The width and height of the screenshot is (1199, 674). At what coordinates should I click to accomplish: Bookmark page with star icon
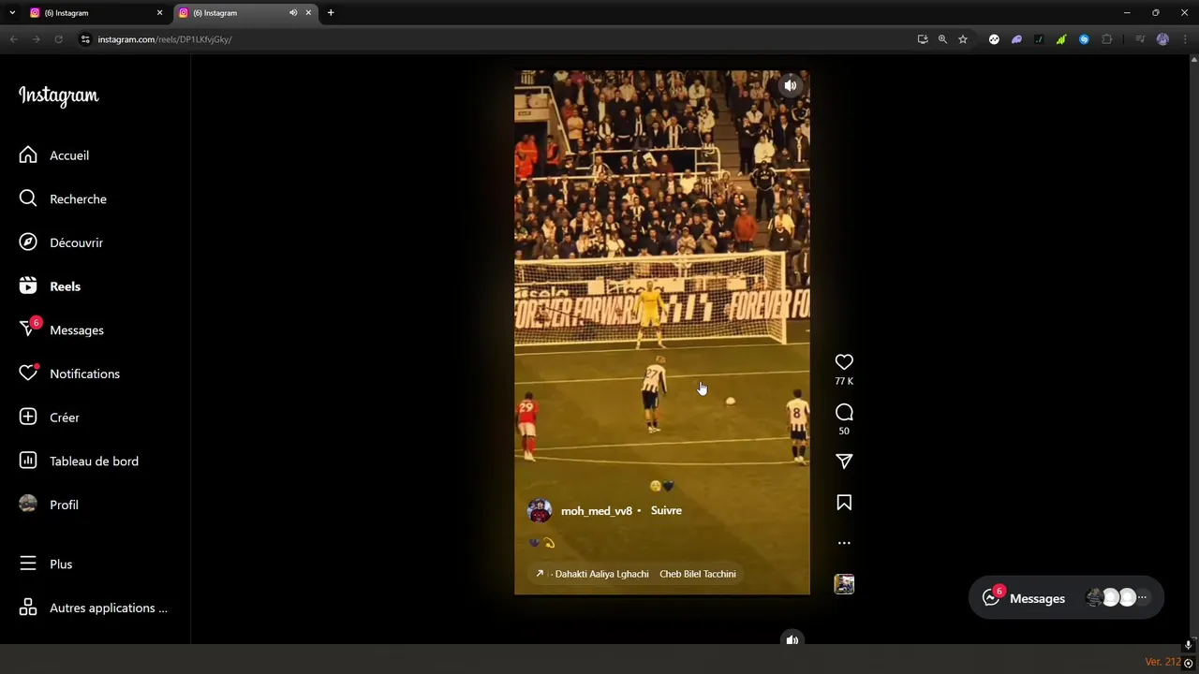[962, 39]
